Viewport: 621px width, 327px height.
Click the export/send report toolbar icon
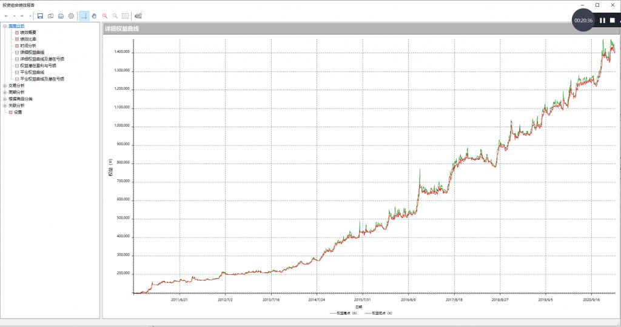click(50, 16)
